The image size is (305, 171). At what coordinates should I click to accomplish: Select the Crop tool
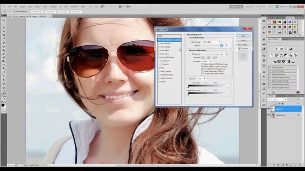pyautogui.click(x=4, y=35)
